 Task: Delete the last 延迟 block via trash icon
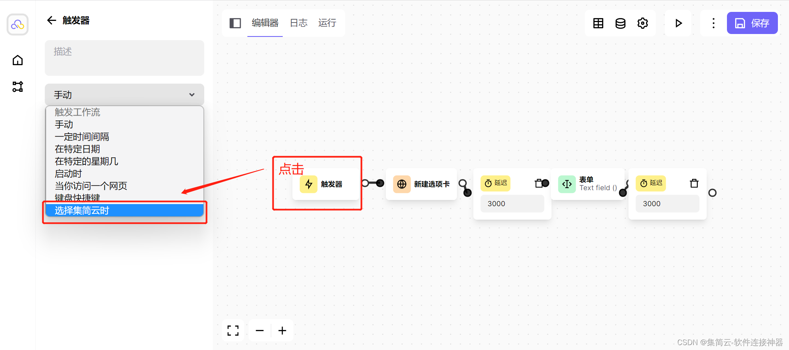tap(694, 183)
